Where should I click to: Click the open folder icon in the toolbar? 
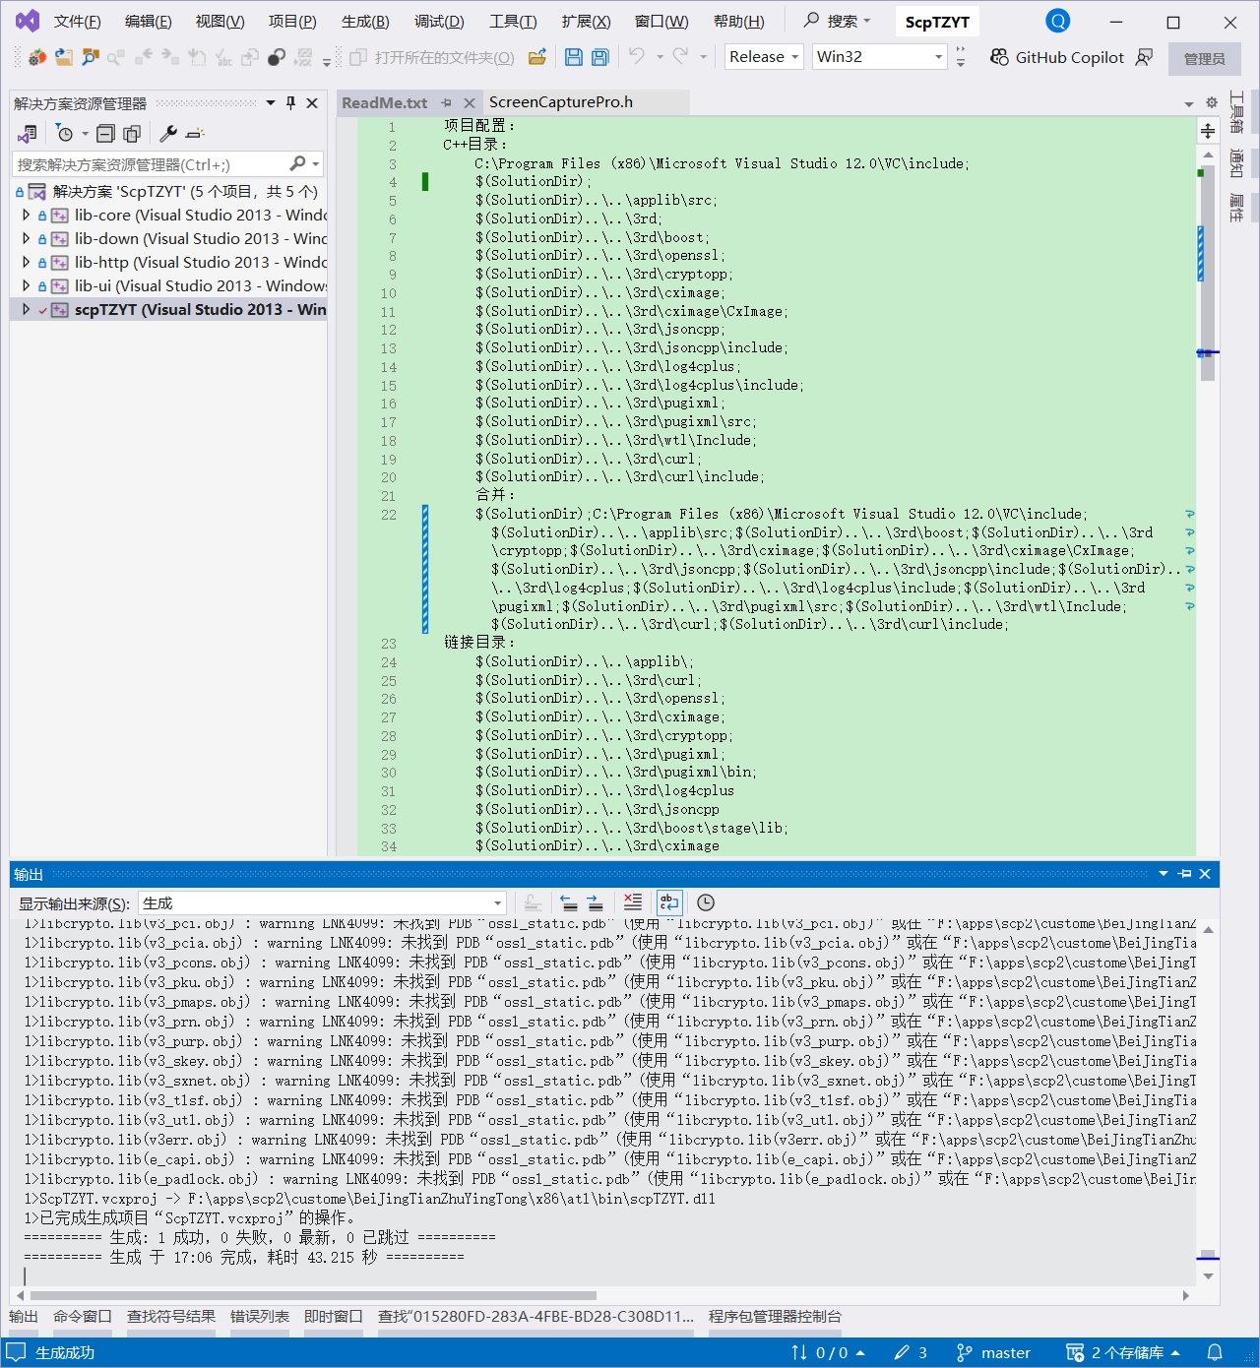537,57
